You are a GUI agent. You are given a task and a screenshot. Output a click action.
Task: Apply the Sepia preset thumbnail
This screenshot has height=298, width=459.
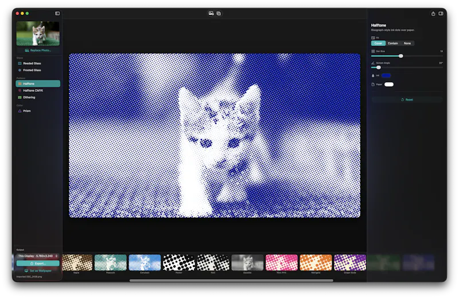click(x=77, y=262)
